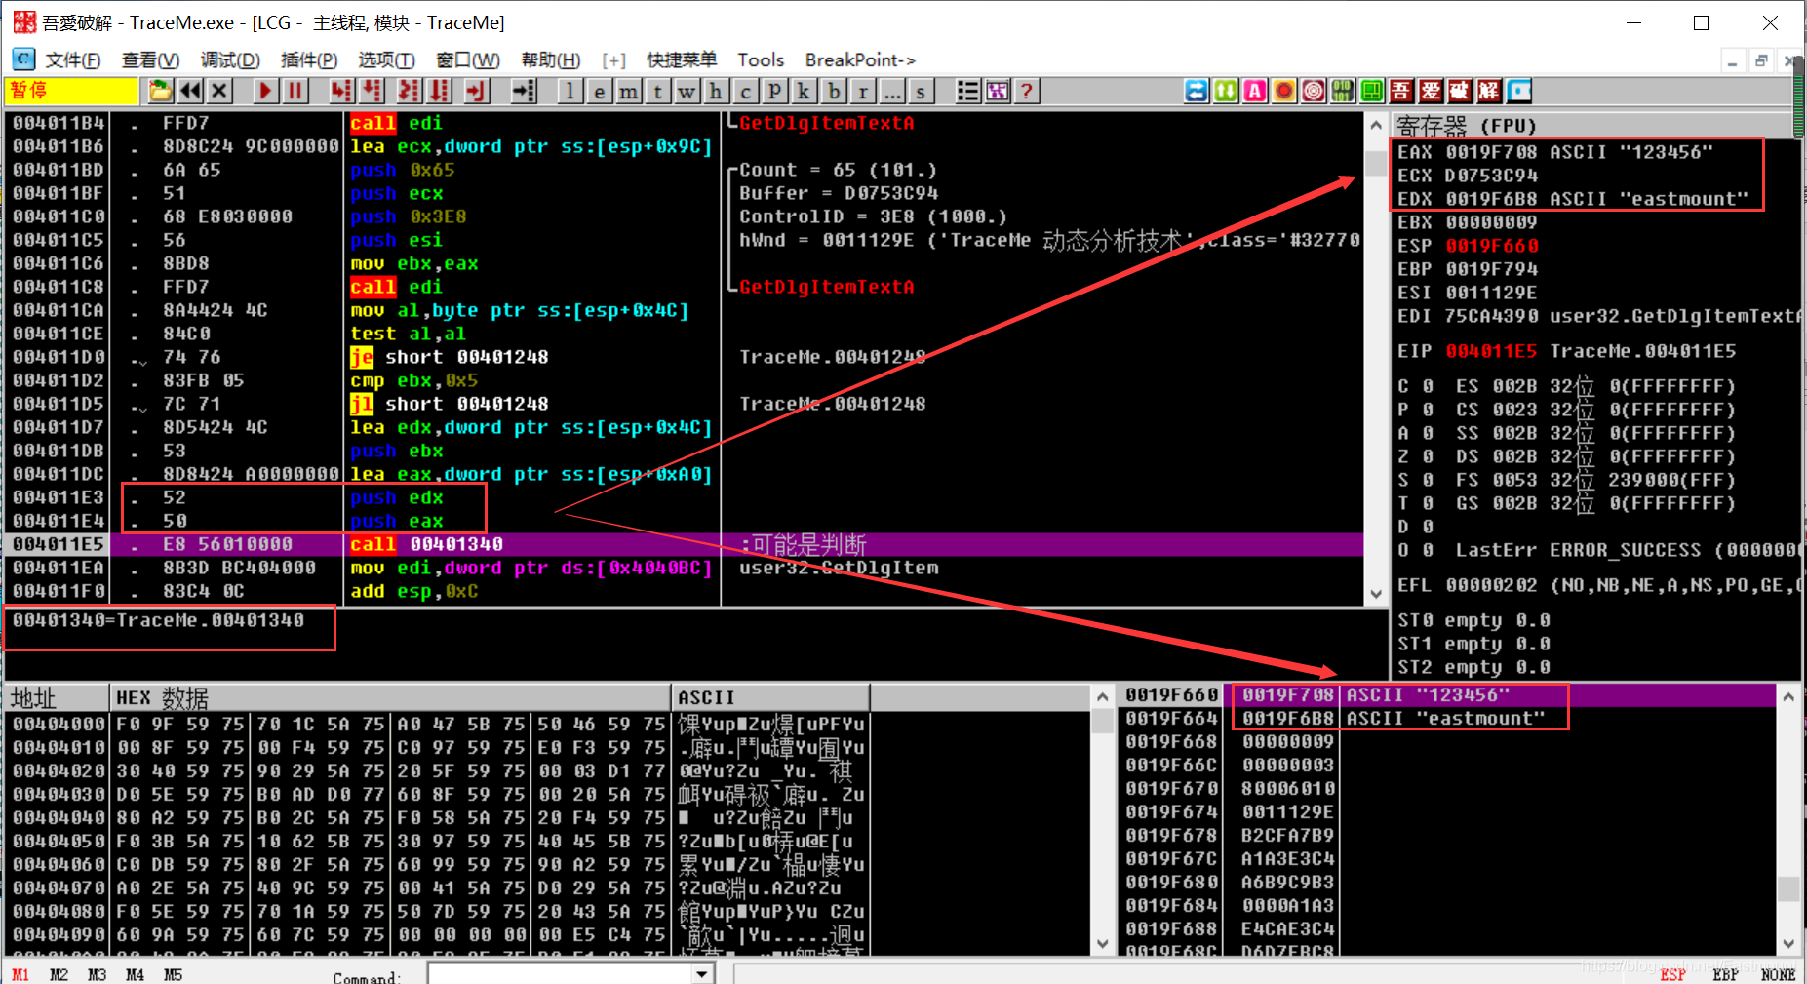Open the 快捷菜单 menu
The image size is (1807, 984).
click(682, 60)
